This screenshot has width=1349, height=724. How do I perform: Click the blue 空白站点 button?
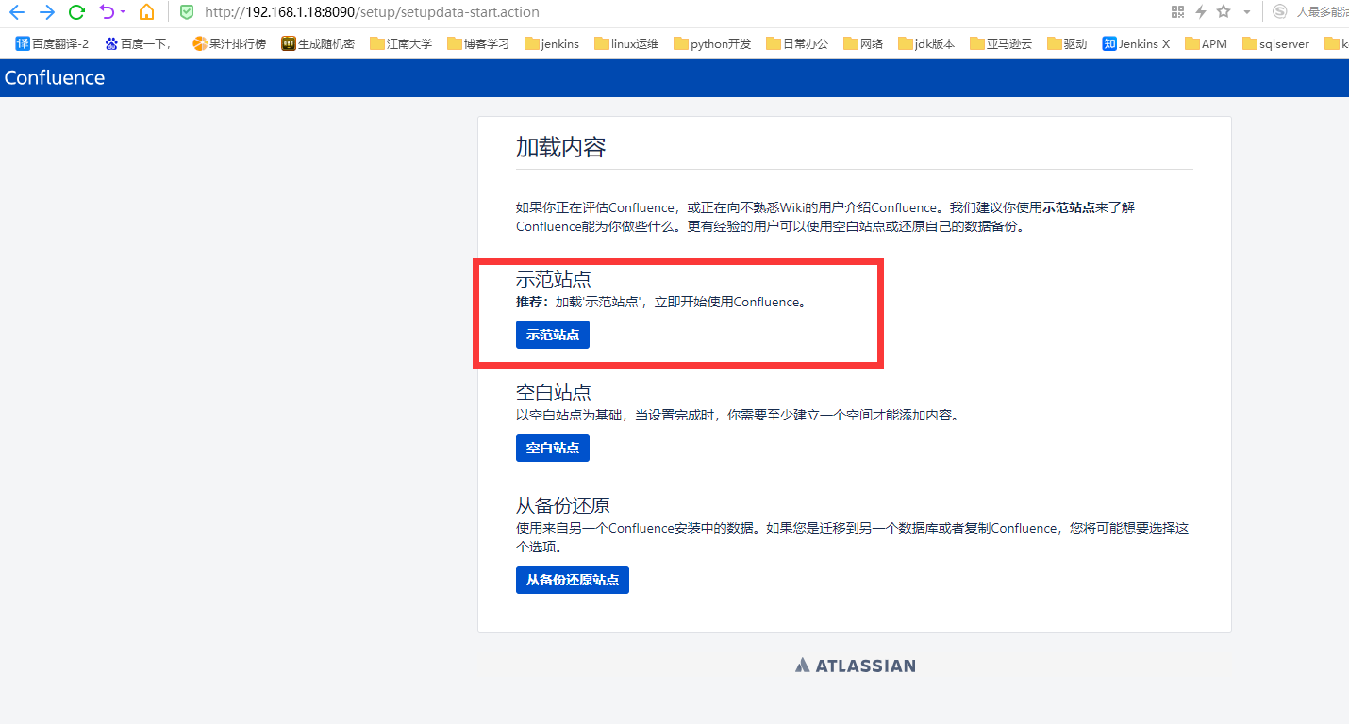click(553, 448)
